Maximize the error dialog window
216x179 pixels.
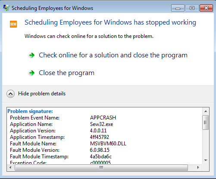coord(192,8)
